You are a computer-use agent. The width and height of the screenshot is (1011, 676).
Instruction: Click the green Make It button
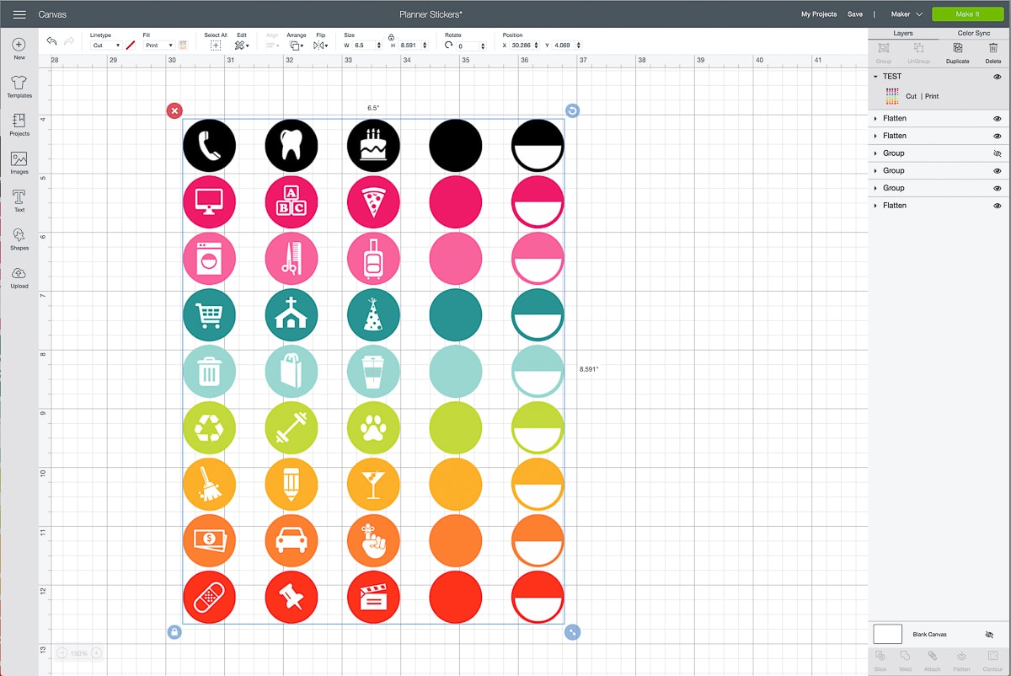pyautogui.click(x=967, y=14)
